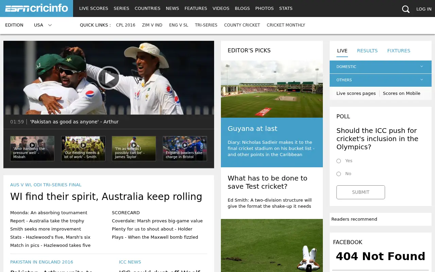Screen dimensions: 435x272
Task: Open the Scores on Mobile link
Action: 402,93
